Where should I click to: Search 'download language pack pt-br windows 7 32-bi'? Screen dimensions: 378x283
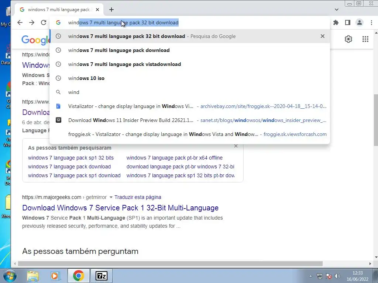pyautogui.click(x=180, y=167)
